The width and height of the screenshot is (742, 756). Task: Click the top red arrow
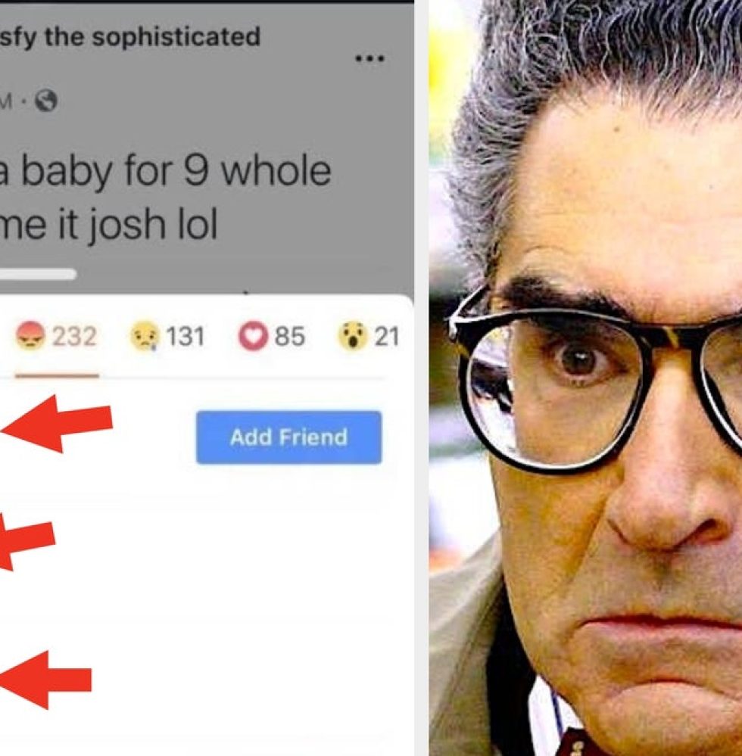pos(57,423)
